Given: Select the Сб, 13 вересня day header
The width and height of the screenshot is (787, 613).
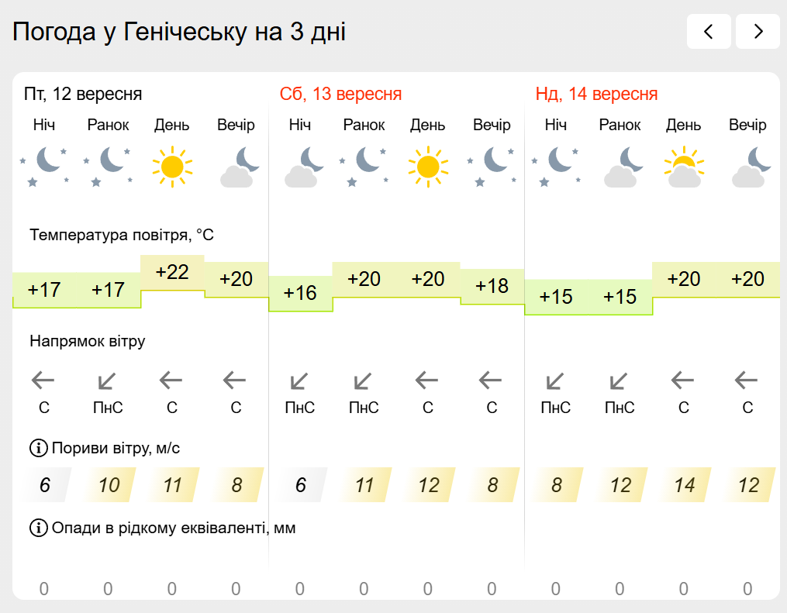Looking at the screenshot, I should (341, 94).
